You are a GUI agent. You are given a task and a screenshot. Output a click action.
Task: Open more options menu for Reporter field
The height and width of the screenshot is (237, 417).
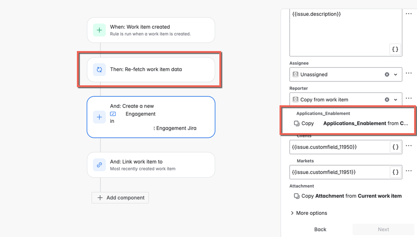[x=409, y=98]
